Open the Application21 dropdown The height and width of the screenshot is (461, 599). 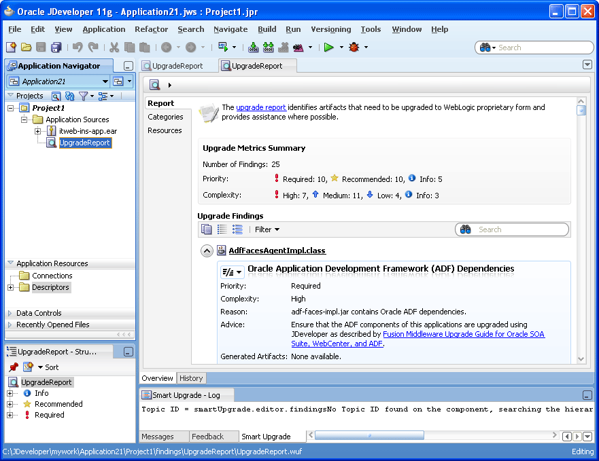pyautogui.click(x=105, y=81)
